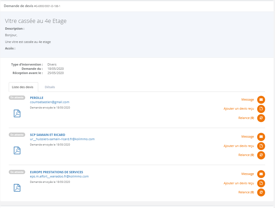Click the envelope message icon for PEROLLE
The height and width of the screenshot is (208, 275).
pos(261,100)
